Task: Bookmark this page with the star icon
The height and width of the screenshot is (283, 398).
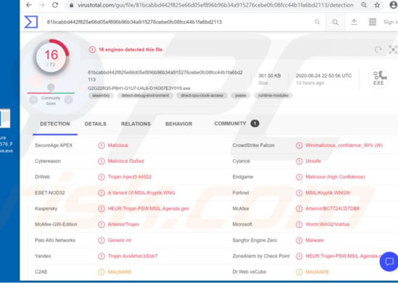Action: coord(377,5)
